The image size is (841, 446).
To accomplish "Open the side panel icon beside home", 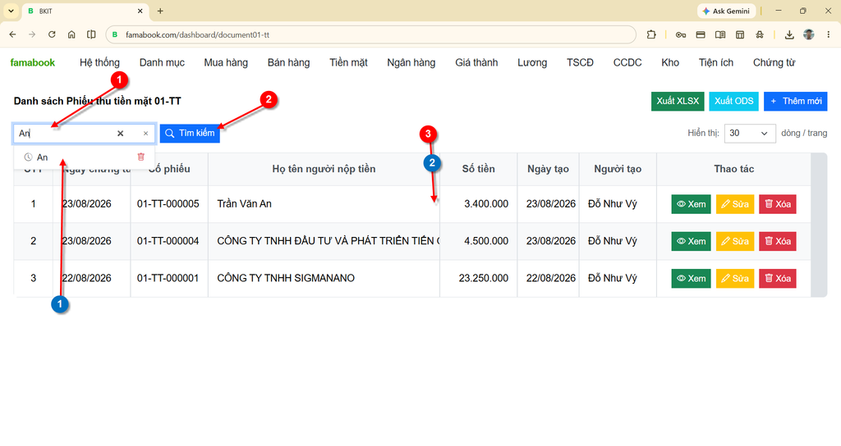I will [91, 34].
